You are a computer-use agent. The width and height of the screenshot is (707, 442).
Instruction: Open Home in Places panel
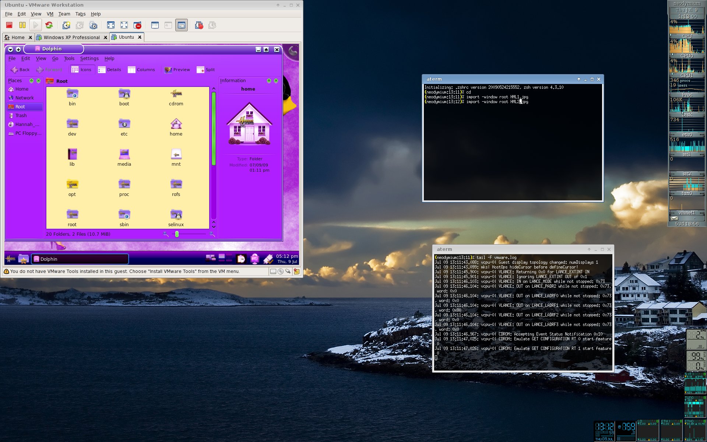pyautogui.click(x=25, y=89)
